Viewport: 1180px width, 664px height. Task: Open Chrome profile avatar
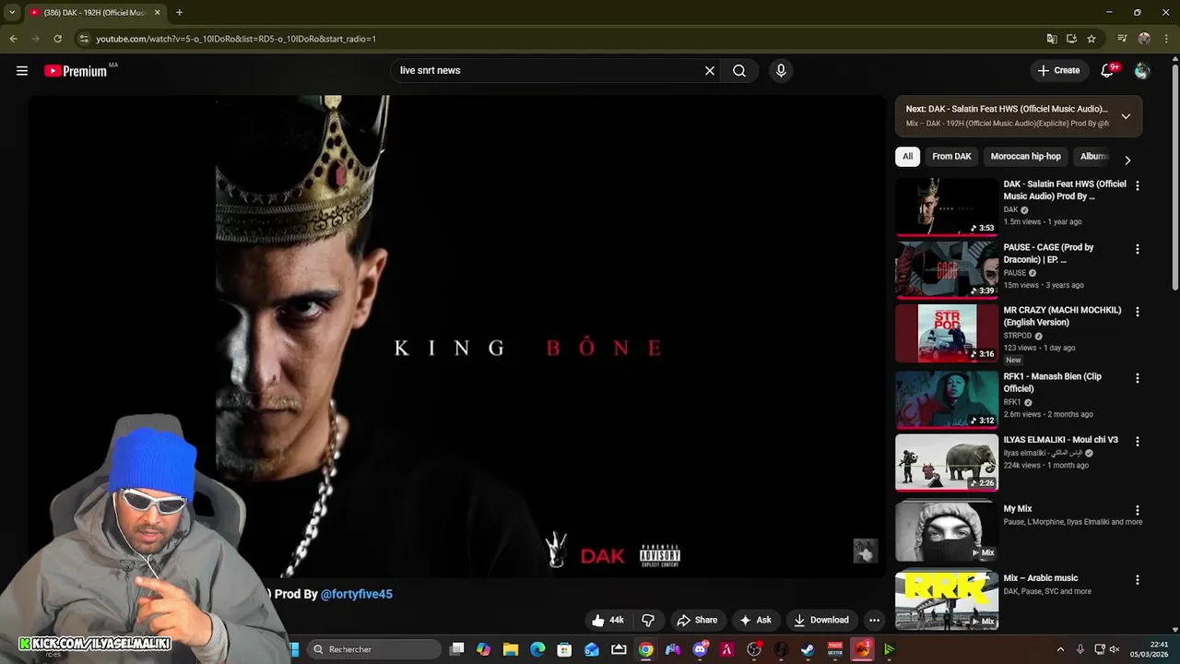tap(1144, 39)
